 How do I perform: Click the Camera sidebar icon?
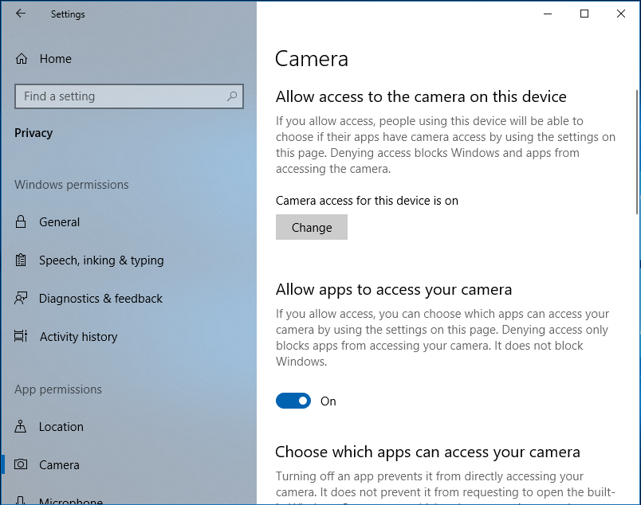click(x=21, y=464)
